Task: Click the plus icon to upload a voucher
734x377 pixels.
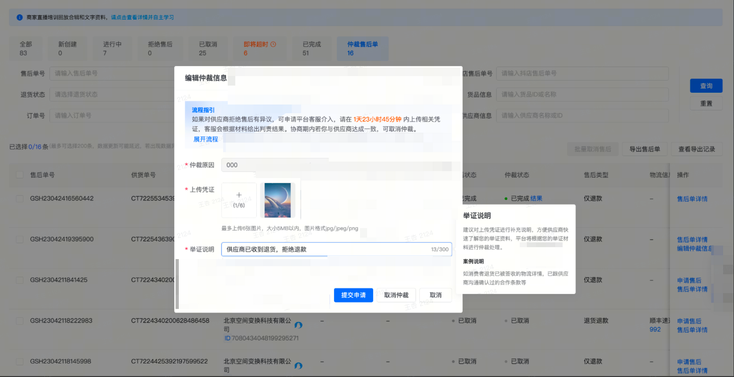Action: [x=239, y=195]
